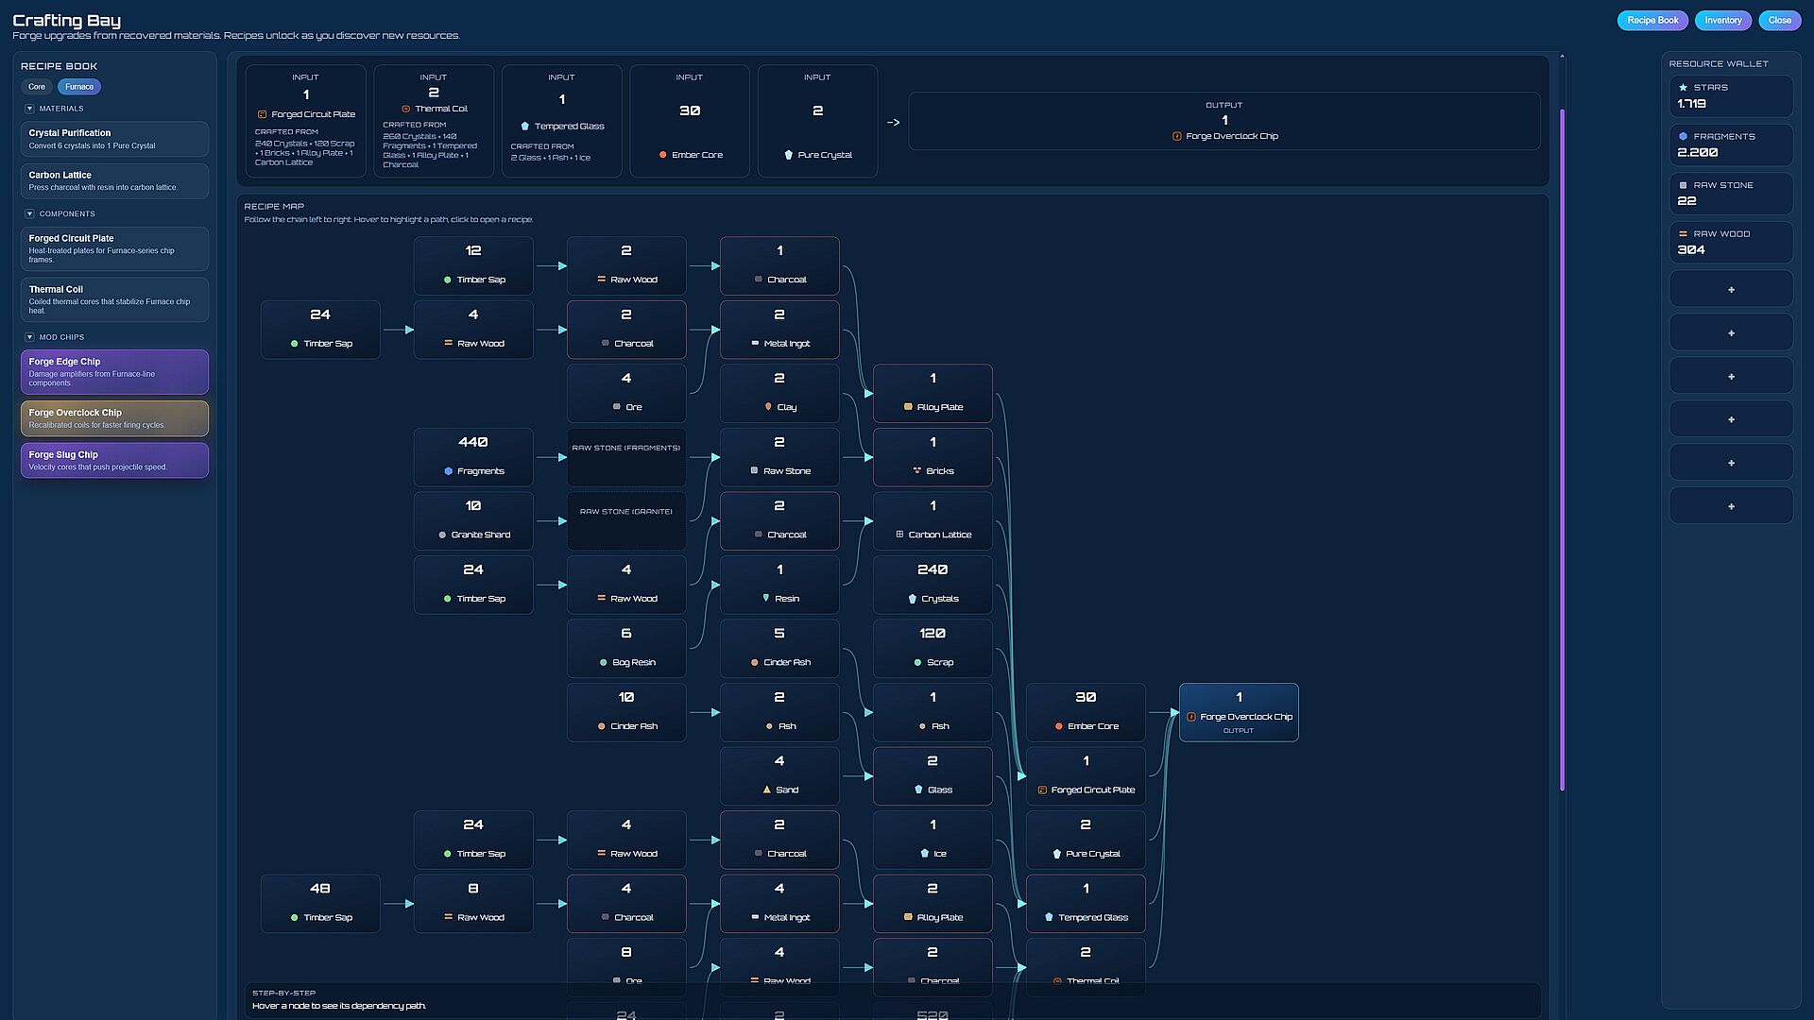Click the Fragments icon in resource wallet
Viewport: 1814px width, 1020px height.
(1683, 136)
